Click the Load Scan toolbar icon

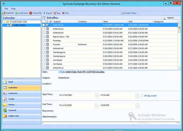(x=16, y=13)
